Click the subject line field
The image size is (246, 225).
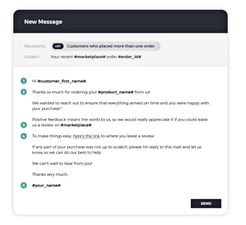pyautogui.click(x=96, y=57)
